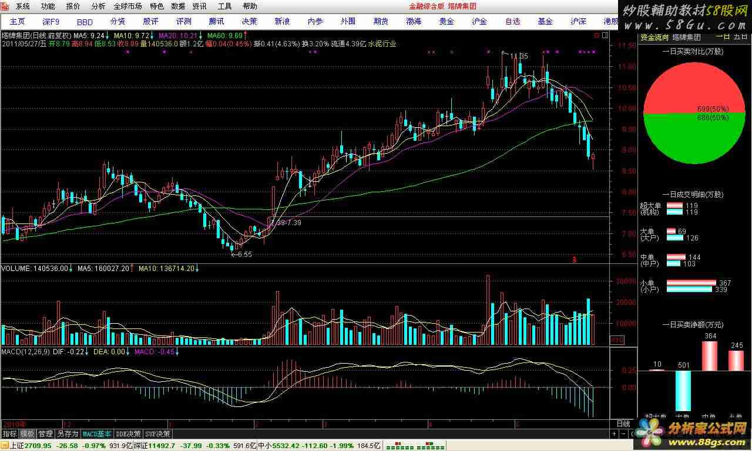Open the 资讯 menu

click(x=199, y=6)
